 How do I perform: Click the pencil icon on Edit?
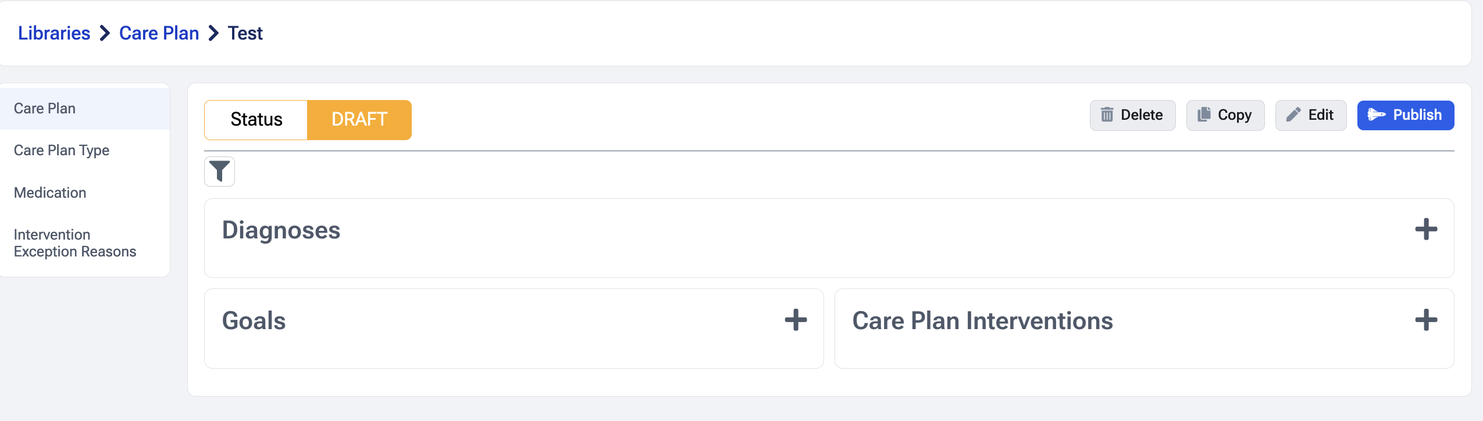tap(1293, 115)
